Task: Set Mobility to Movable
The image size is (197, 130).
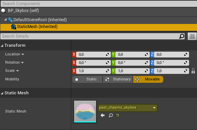Action: (148, 79)
